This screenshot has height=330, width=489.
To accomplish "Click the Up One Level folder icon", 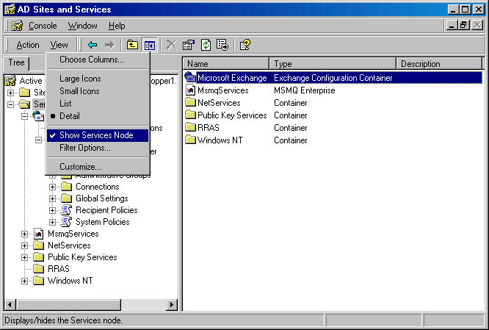I will coord(133,45).
